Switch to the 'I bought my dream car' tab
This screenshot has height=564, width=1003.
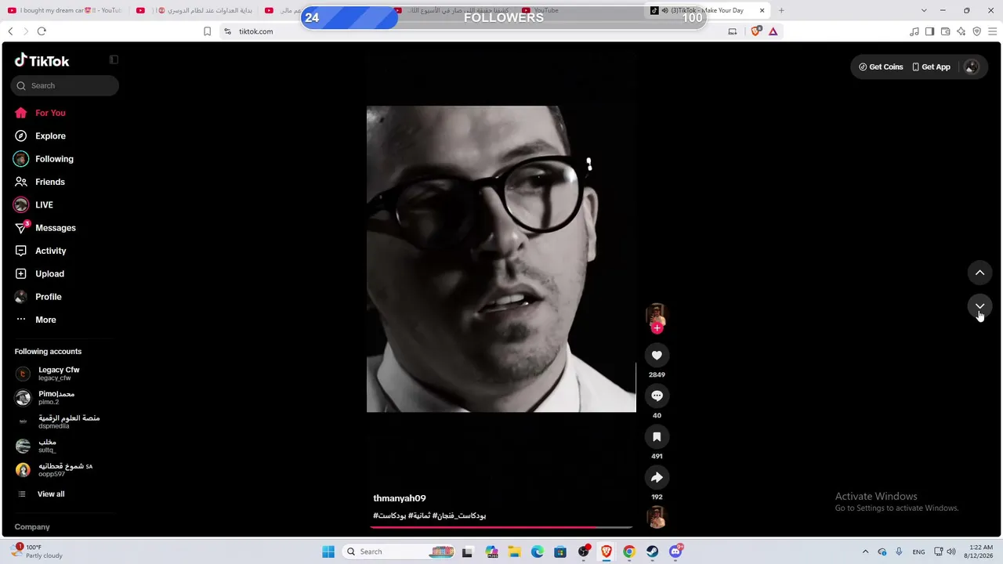click(66, 10)
